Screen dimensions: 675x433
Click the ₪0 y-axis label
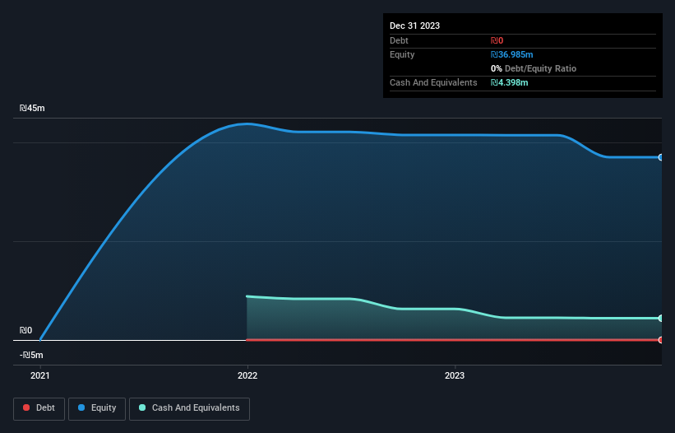coord(25,330)
